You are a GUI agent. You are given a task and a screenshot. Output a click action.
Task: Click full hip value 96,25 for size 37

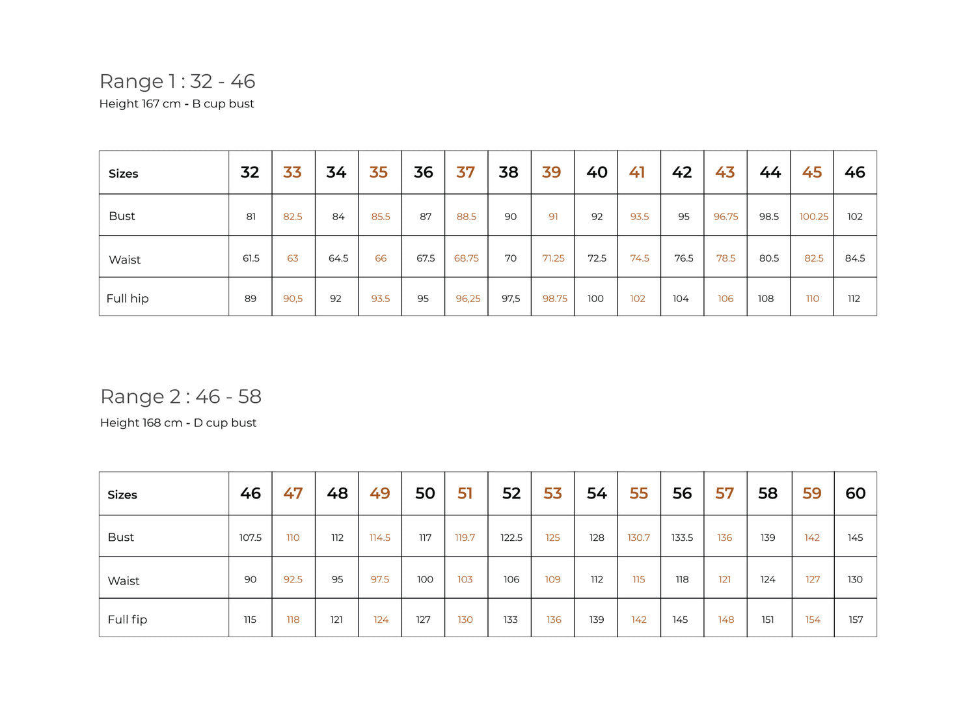pyautogui.click(x=468, y=299)
